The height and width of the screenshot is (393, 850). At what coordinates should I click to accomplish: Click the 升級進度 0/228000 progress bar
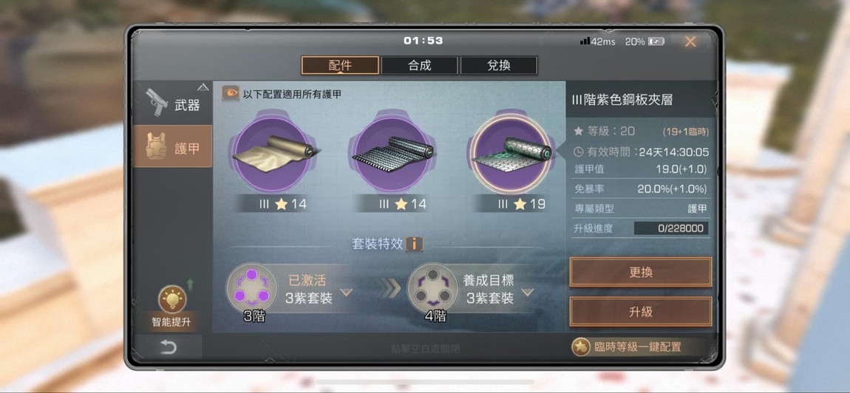pos(671,228)
